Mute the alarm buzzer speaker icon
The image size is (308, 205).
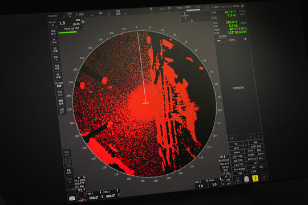(x=264, y=178)
